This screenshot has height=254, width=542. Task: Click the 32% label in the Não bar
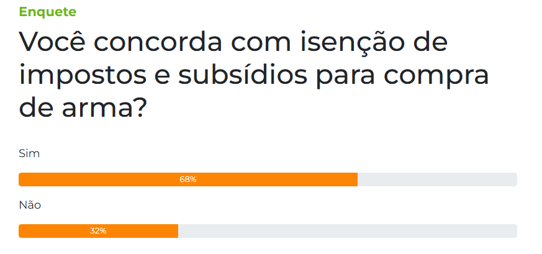[x=98, y=231]
